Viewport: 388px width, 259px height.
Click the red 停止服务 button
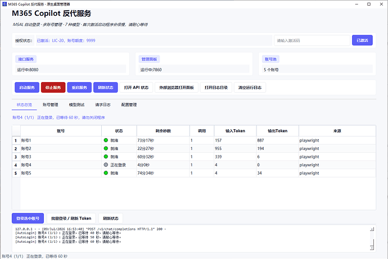pyautogui.click(x=53, y=88)
